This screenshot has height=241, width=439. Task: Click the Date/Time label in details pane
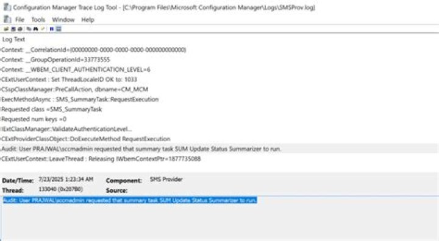[18, 181]
